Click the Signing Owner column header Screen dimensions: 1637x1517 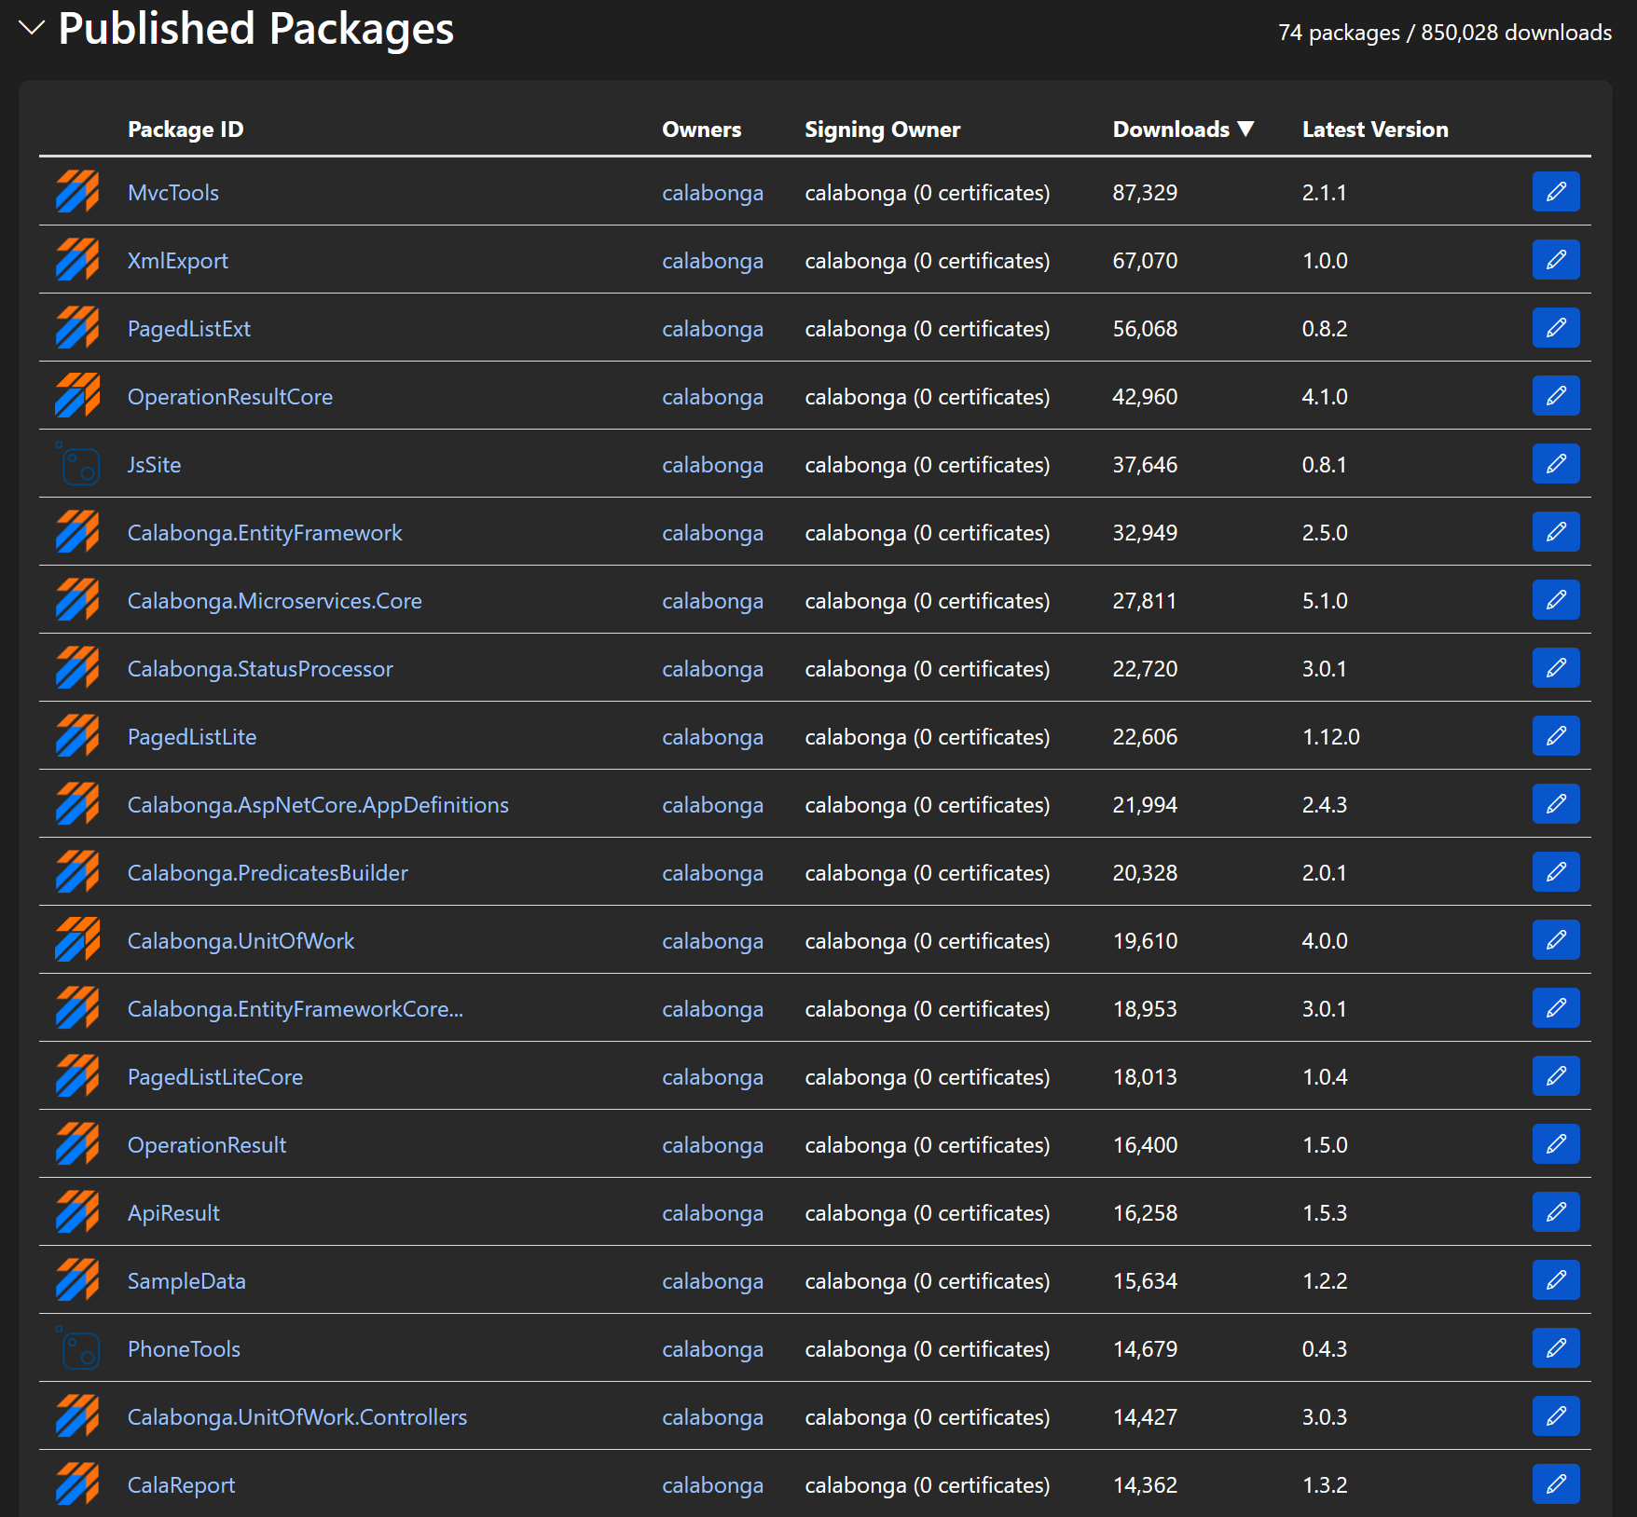tap(882, 130)
